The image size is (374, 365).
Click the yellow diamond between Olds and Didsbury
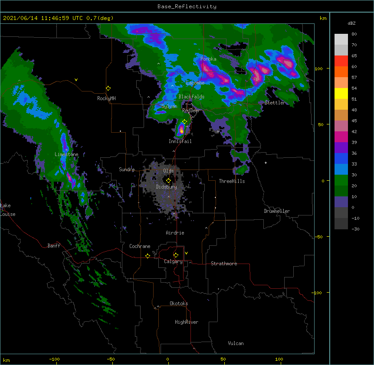[x=168, y=181]
